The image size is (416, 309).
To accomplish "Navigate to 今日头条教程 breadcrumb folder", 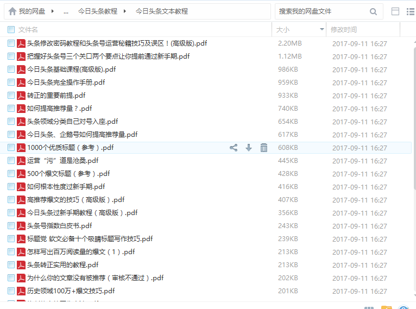I will pyautogui.click(x=98, y=11).
